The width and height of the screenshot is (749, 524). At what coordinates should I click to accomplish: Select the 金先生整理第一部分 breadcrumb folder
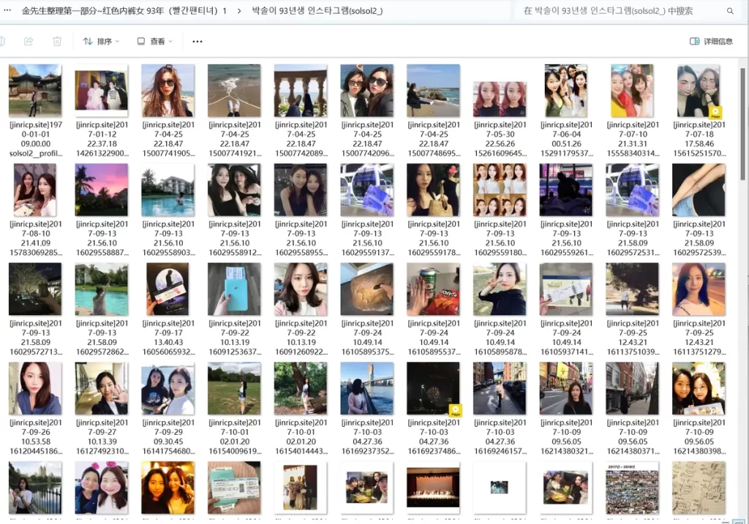(124, 11)
